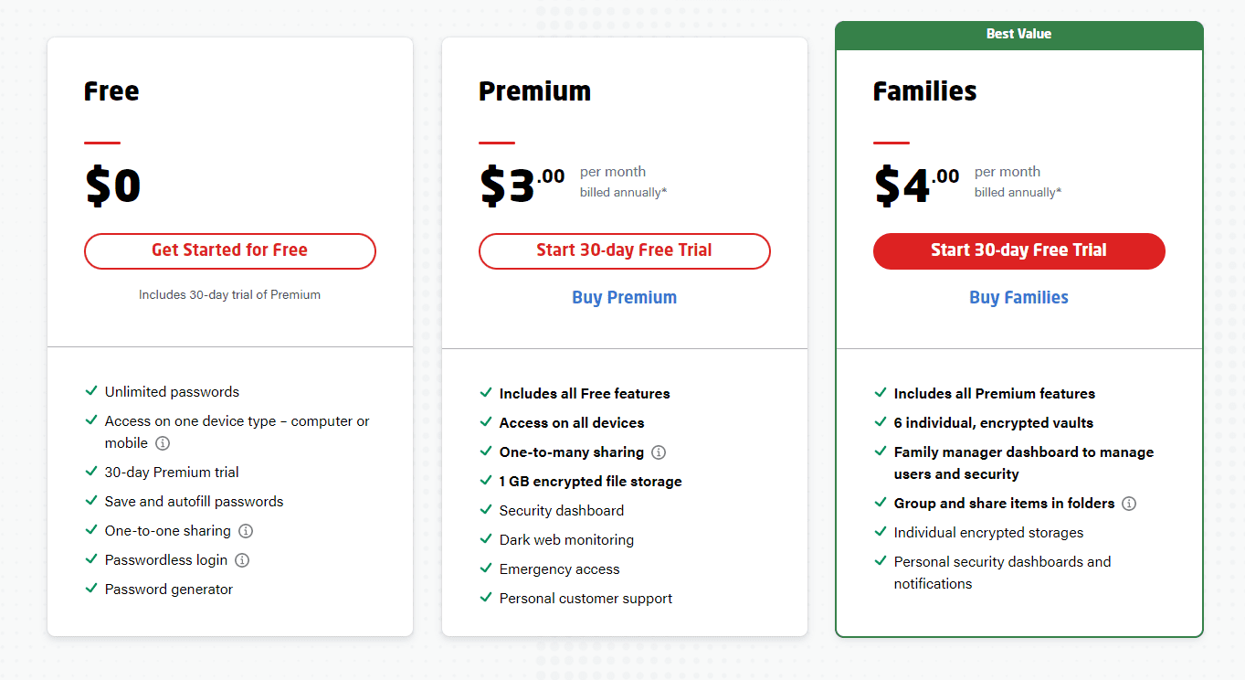Click checkmark beside Unlimited passwords
The height and width of the screenshot is (680, 1245).
point(91,391)
